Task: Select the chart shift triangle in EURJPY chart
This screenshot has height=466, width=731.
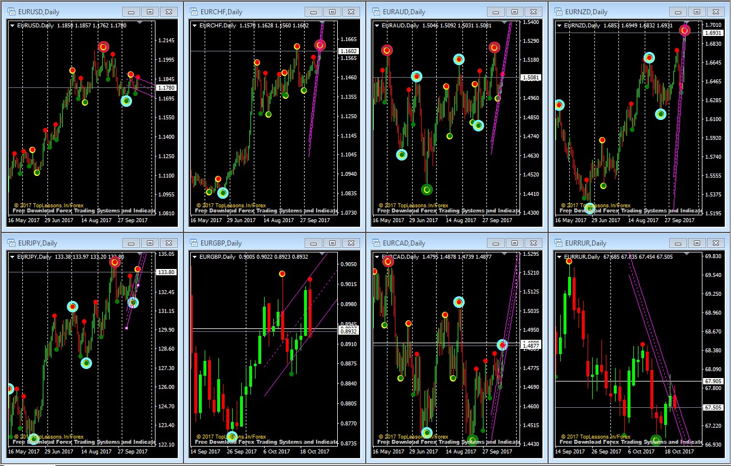Action: pos(140,254)
